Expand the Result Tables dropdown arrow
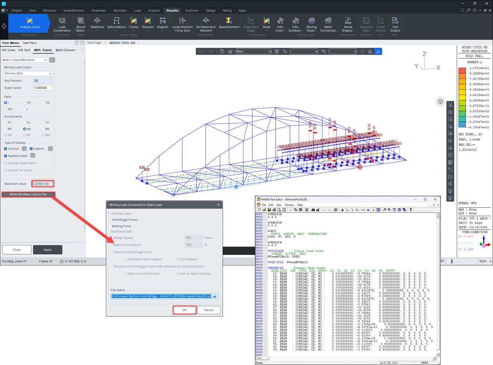The image size is (493, 365). [85, 31]
